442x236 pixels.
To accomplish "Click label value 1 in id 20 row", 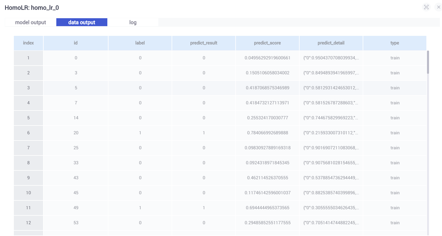I will 140,133.
